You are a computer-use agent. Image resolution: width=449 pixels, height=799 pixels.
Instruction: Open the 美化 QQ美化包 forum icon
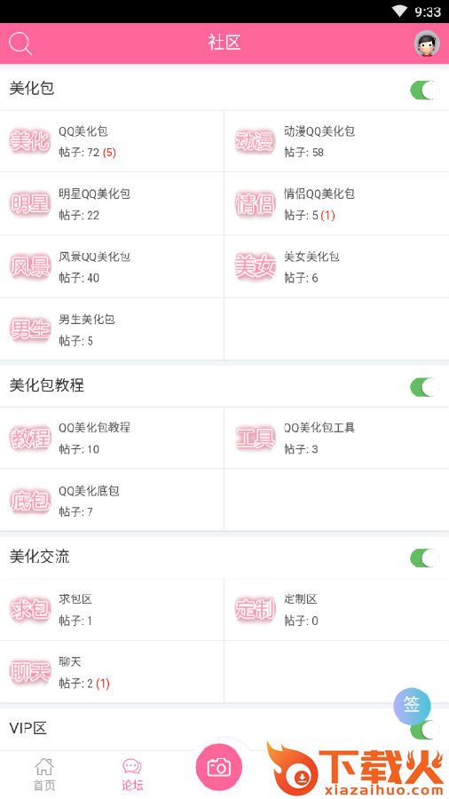[x=30, y=141]
